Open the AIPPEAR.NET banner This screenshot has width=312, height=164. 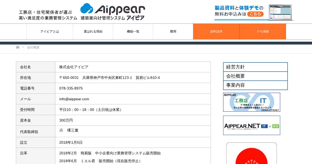coord(252,125)
